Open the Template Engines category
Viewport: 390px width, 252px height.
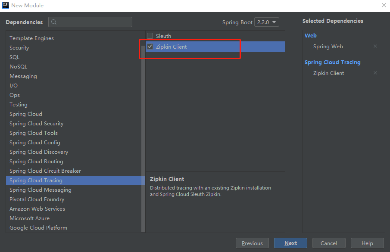click(x=31, y=38)
